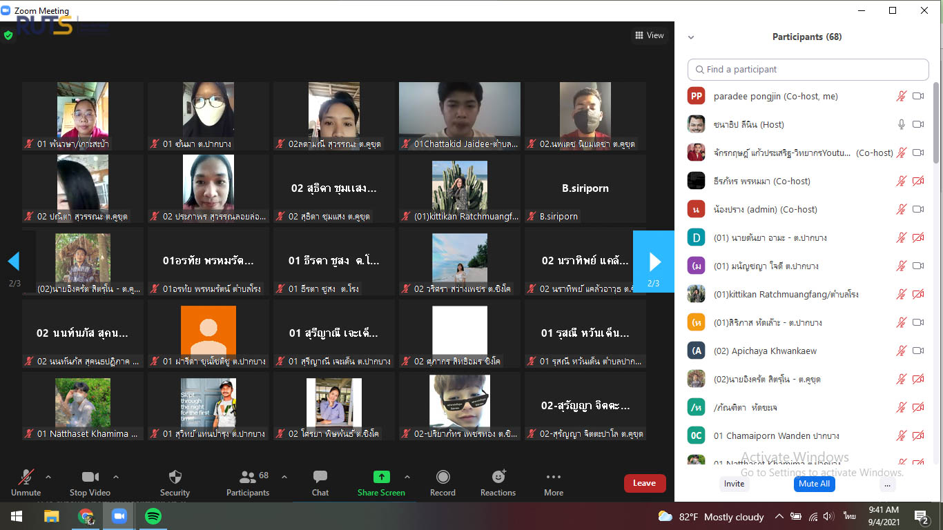
Task: Open Zoom from the Windows taskbar
Action: [x=119, y=516]
